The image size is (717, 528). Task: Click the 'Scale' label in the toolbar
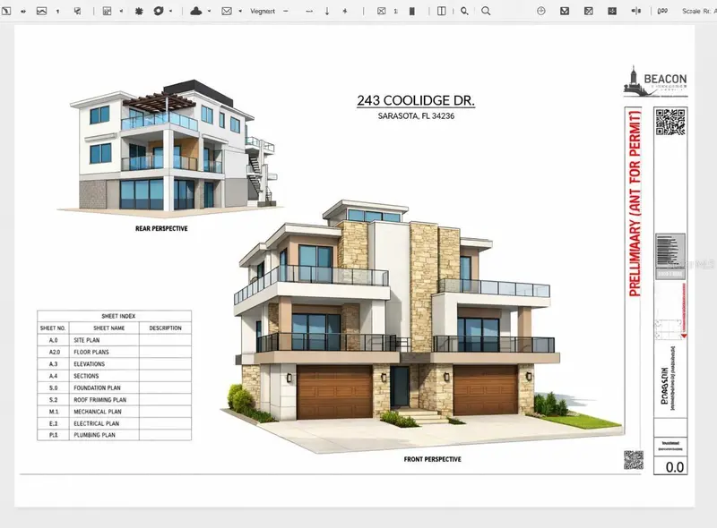pos(691,11)
